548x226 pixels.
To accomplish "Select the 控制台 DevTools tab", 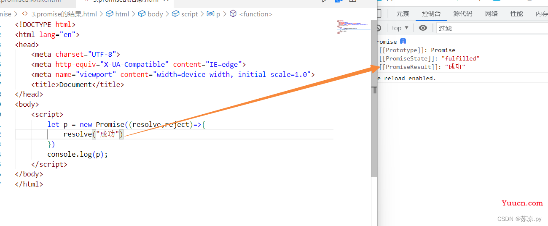I will pyautogui.click(x=431, y=13).
